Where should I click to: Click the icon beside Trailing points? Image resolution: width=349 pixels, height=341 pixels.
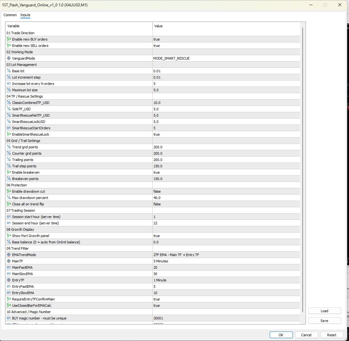point(9,160)
